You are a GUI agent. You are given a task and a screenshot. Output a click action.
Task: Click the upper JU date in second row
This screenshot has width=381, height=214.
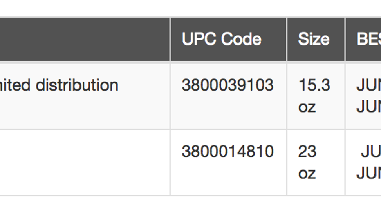coord(370,152)
